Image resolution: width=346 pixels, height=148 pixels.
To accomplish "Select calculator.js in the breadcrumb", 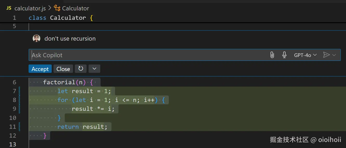I will [x=30, y=8].
